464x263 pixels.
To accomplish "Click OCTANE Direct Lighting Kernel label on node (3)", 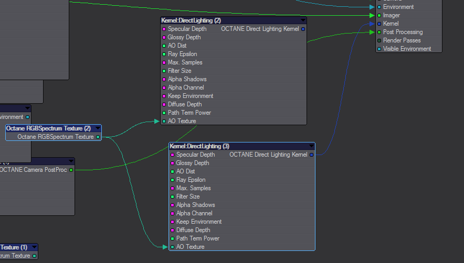I will pos(268,155).
